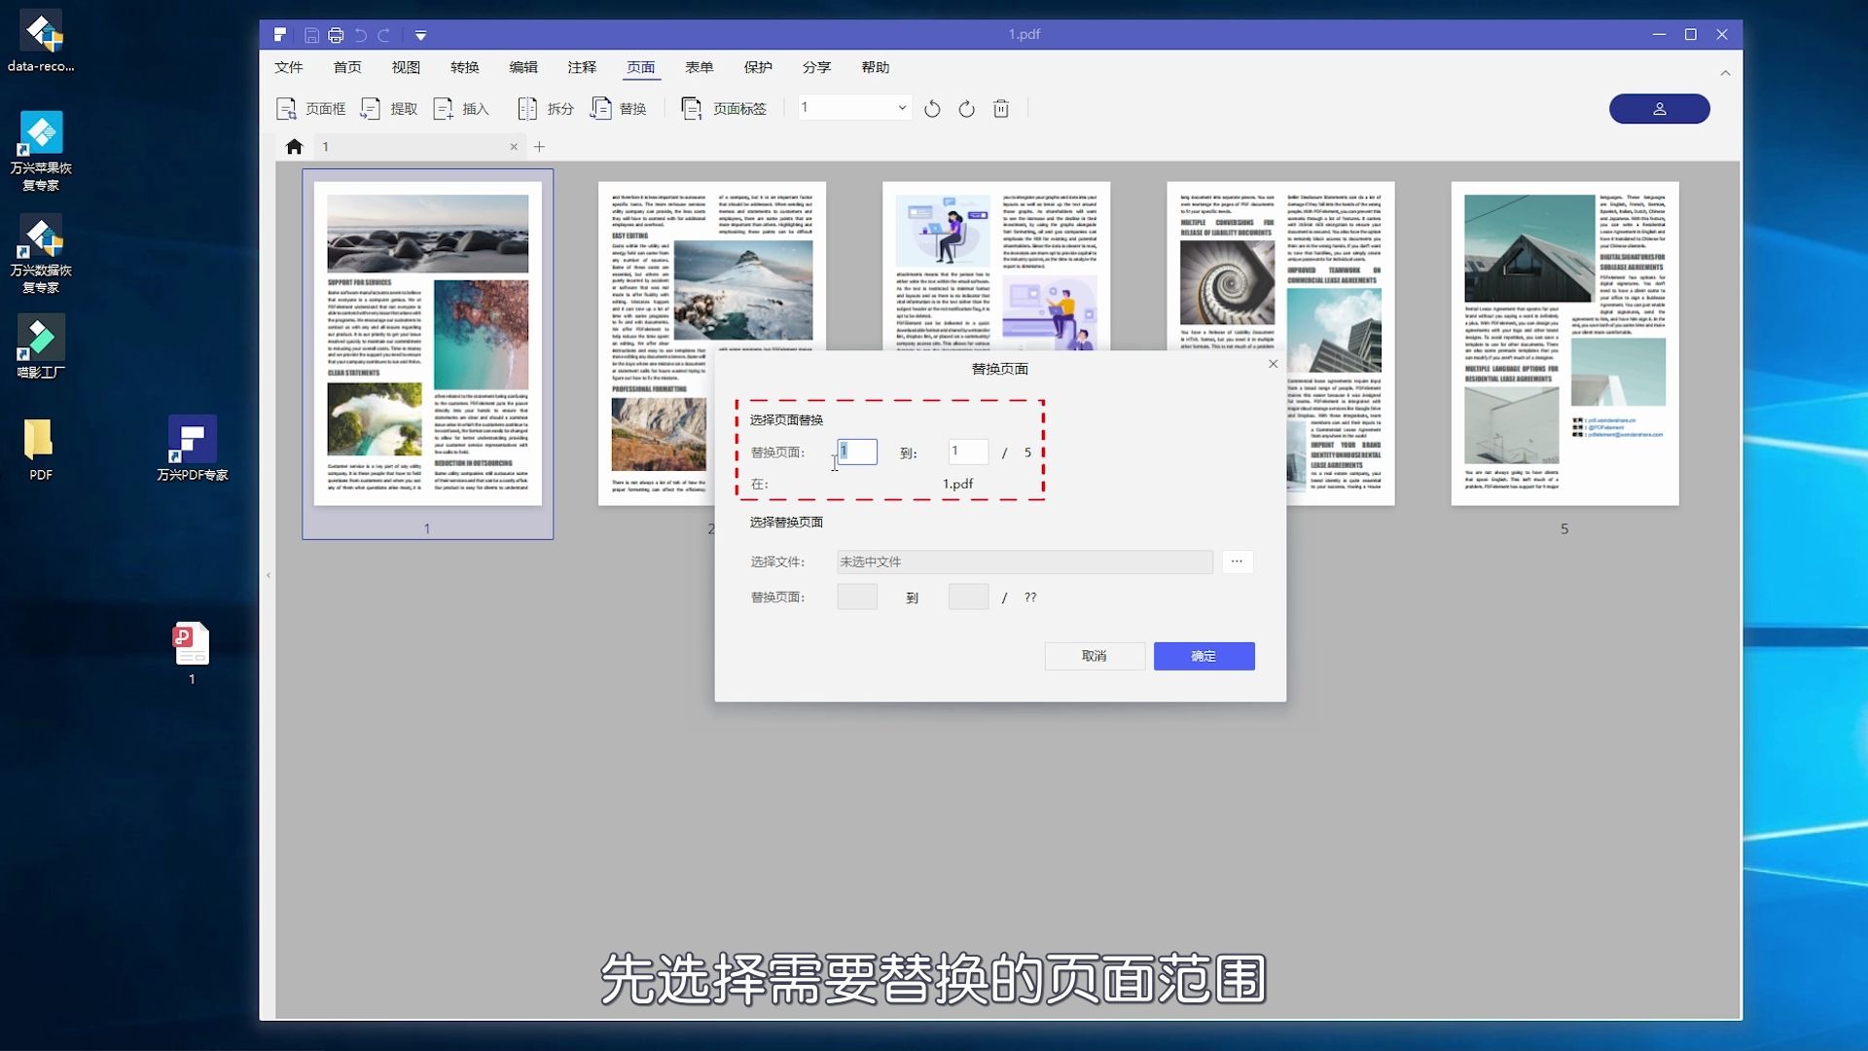Click the 转换 (Convert) menu item

point(464,67)
